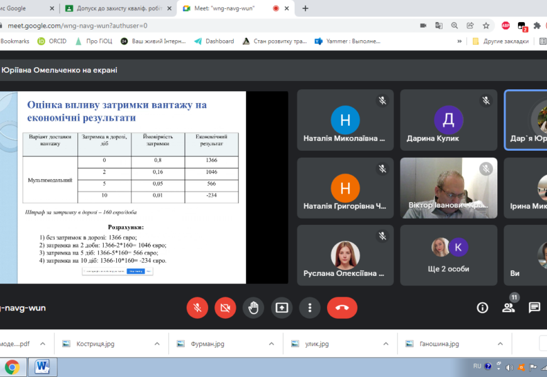Bookmark this page with the star icon

coord(486,26)
